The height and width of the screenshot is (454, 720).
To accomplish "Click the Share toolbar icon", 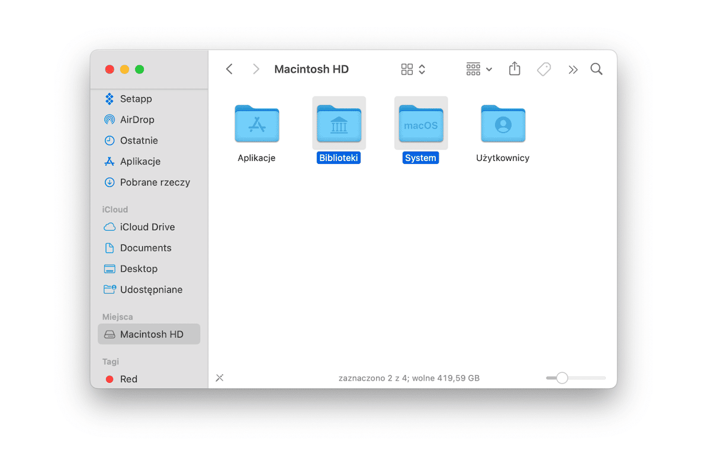I will pos(515,69).
